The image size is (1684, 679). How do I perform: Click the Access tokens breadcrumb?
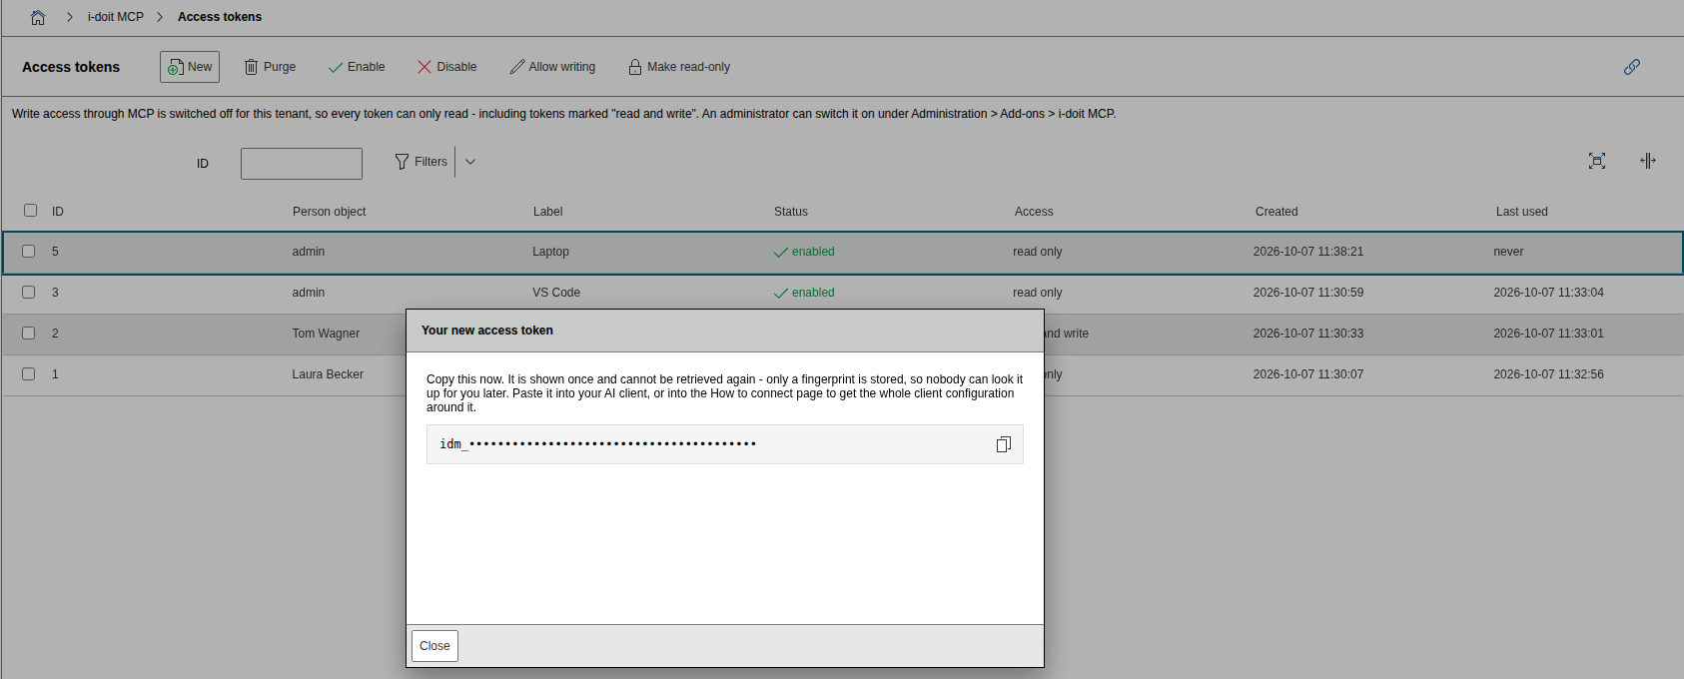coord(220,17)
